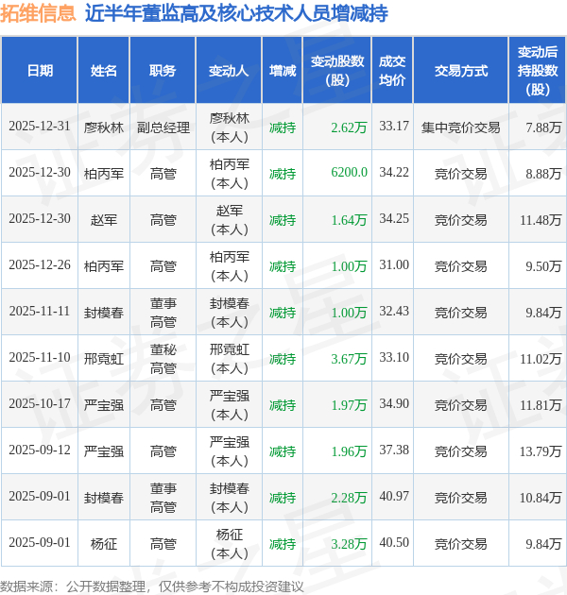Click the 3.67万 share change value
The height and width of the screenshot is (595, 567).
(349, 359)
